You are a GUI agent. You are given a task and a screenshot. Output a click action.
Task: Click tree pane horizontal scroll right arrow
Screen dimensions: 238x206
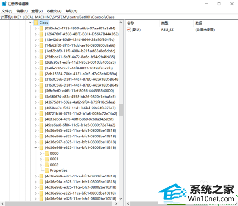point(116,204)
